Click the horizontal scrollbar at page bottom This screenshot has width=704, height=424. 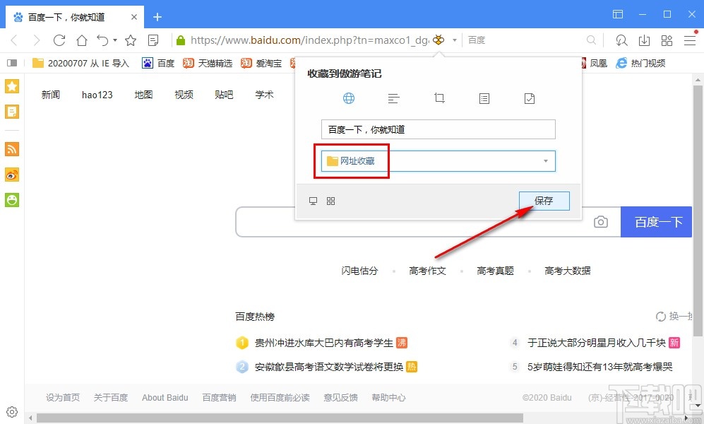[280, 418]
